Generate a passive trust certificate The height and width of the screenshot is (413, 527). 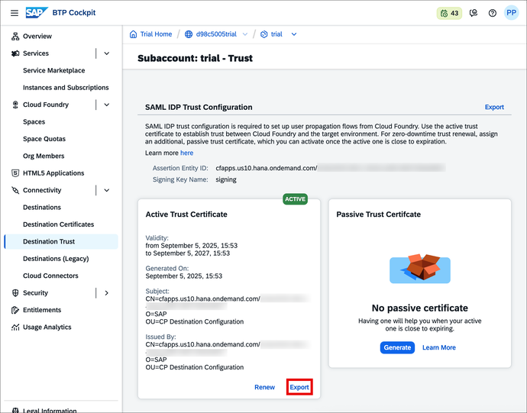pos(397,347)
